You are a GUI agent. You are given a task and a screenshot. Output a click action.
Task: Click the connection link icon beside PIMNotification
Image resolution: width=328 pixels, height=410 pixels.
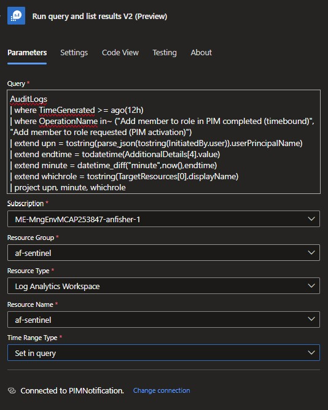pyautogui.click(x=12, y=390)
